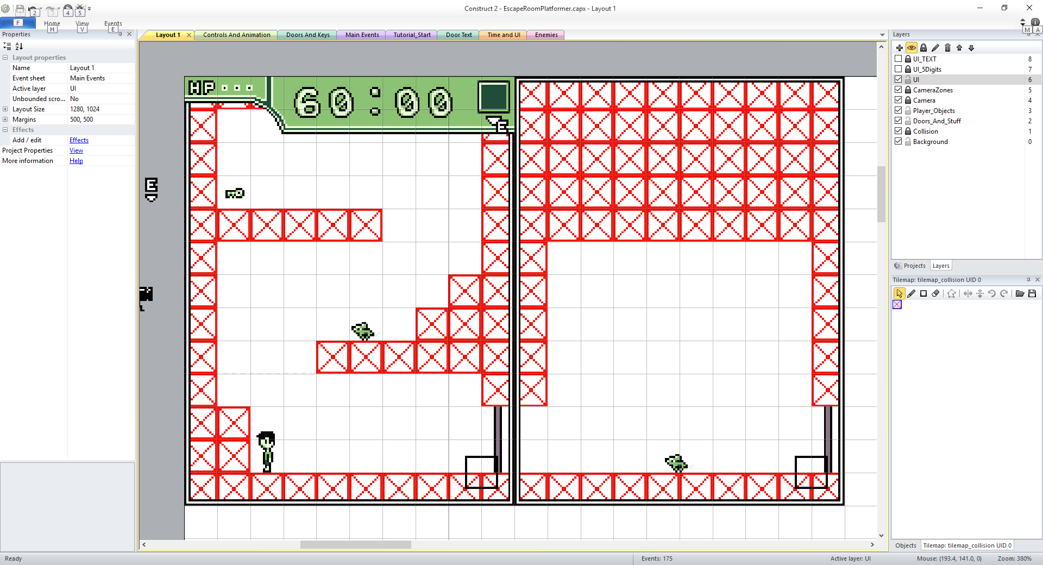Click the View link for Project Properties
Viewport: 1043px width, 565px height.
coord(76,150)
